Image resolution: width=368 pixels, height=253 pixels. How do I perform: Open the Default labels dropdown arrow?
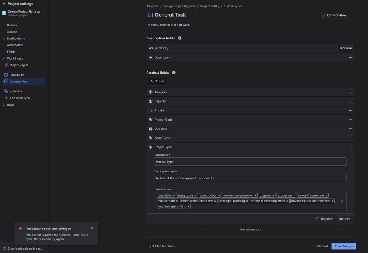pos(342,201)
